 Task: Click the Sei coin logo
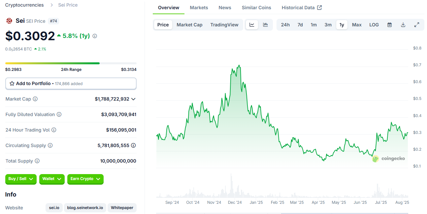9,21
